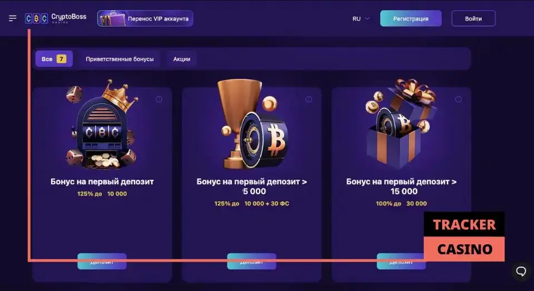Click the chevron next to RU
Image resolution: width=534 pixels, height=291 pixels.
367,18
